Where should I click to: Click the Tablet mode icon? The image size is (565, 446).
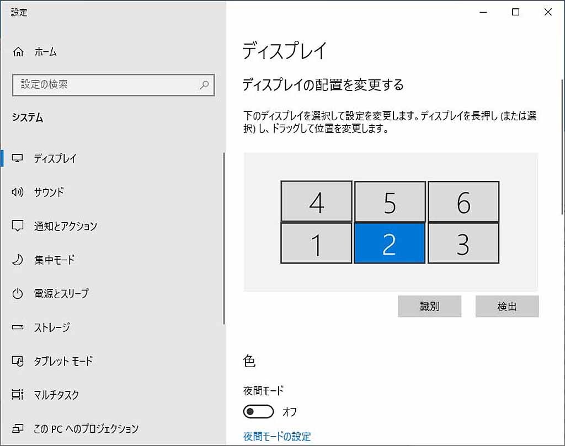pos(17,361)
